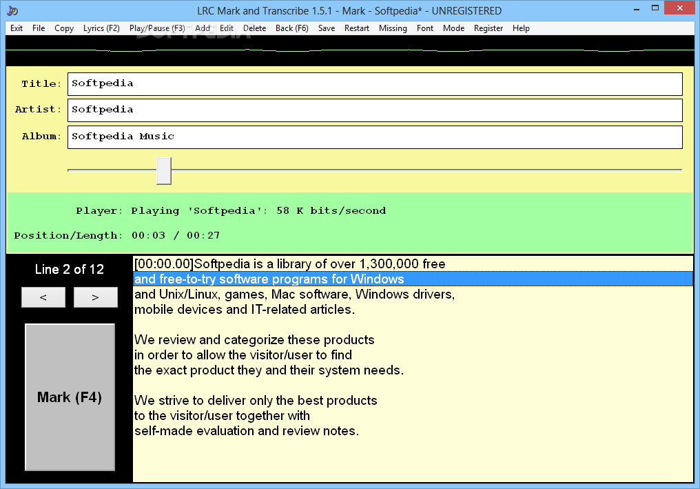Open the Help menu
700x489 pixels.
click(x=521, y=28)
